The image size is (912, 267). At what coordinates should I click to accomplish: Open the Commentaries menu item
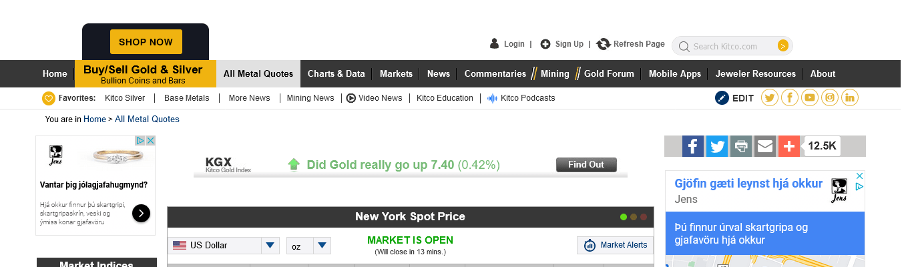tap(495, 74)
